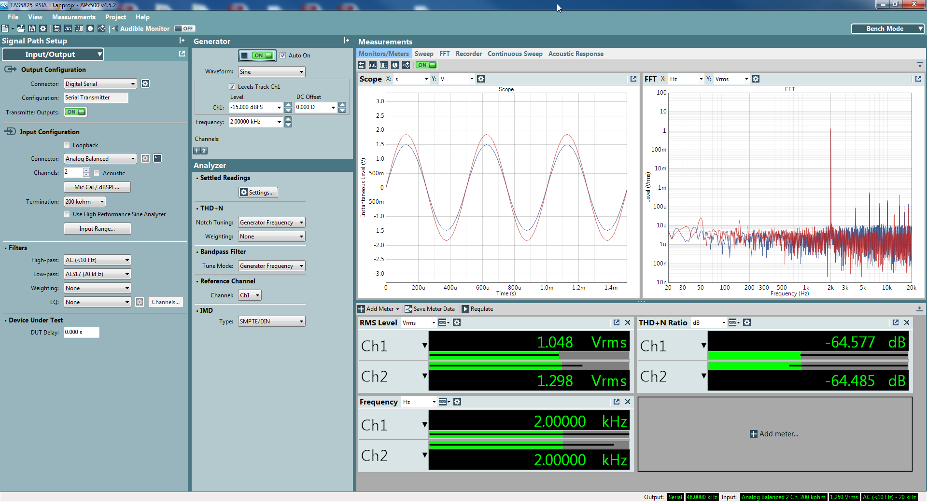Open Settled Readings Settings button
This screenshot has width=927, height=502.
tap(258, 193)
